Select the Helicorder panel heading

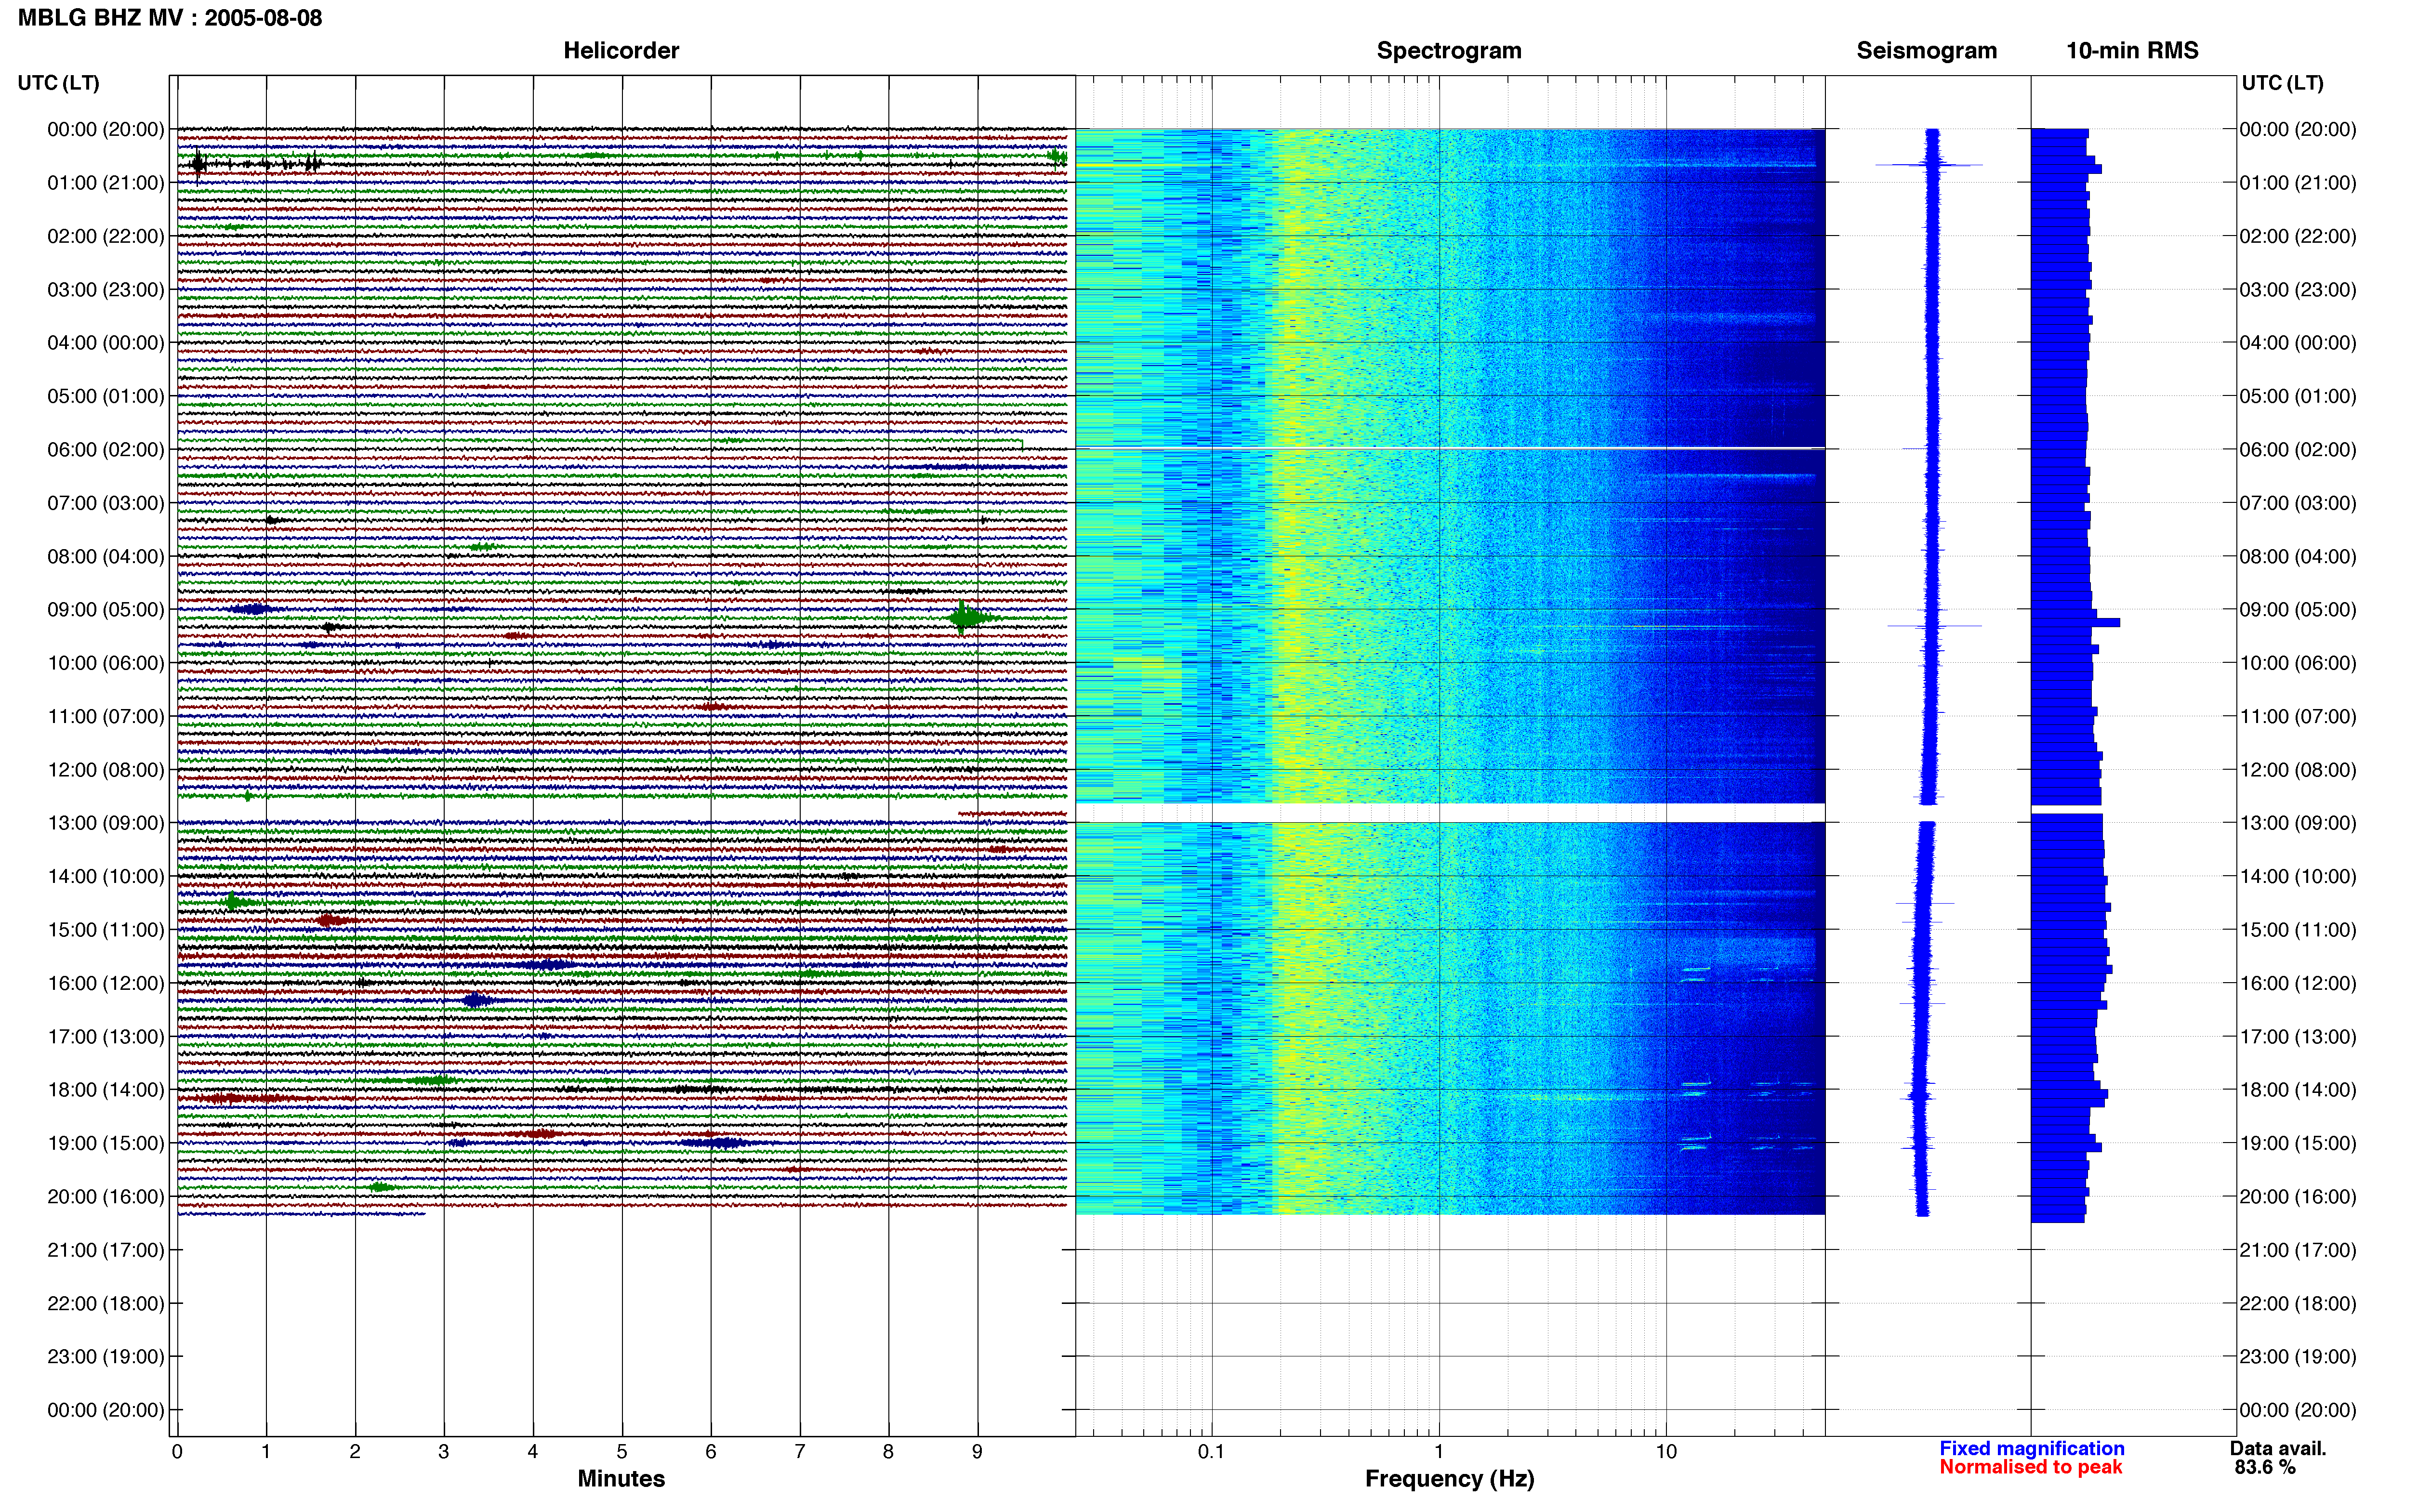click(x=621, y=51)
